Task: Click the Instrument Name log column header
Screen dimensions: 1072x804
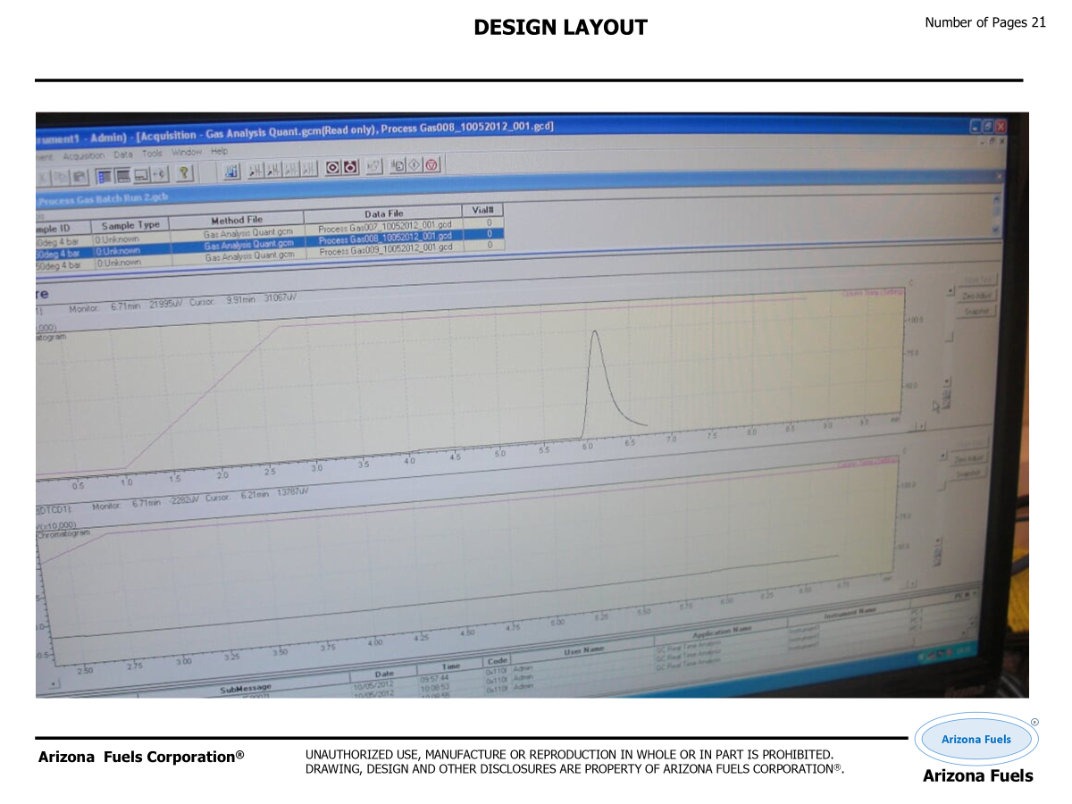Action: tap(849, 613)
